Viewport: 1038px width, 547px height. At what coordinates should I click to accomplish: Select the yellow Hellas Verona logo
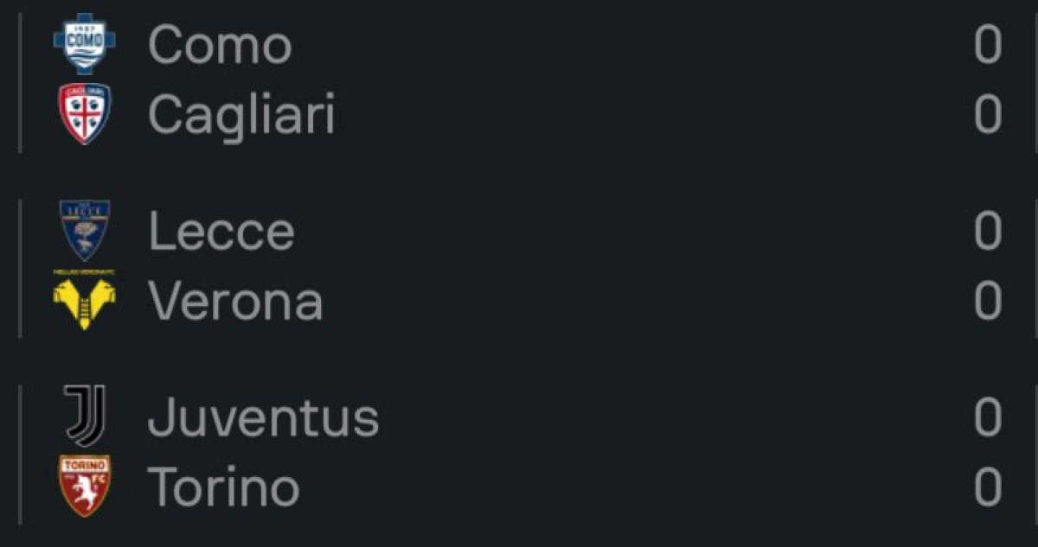(x=84, y=300)
